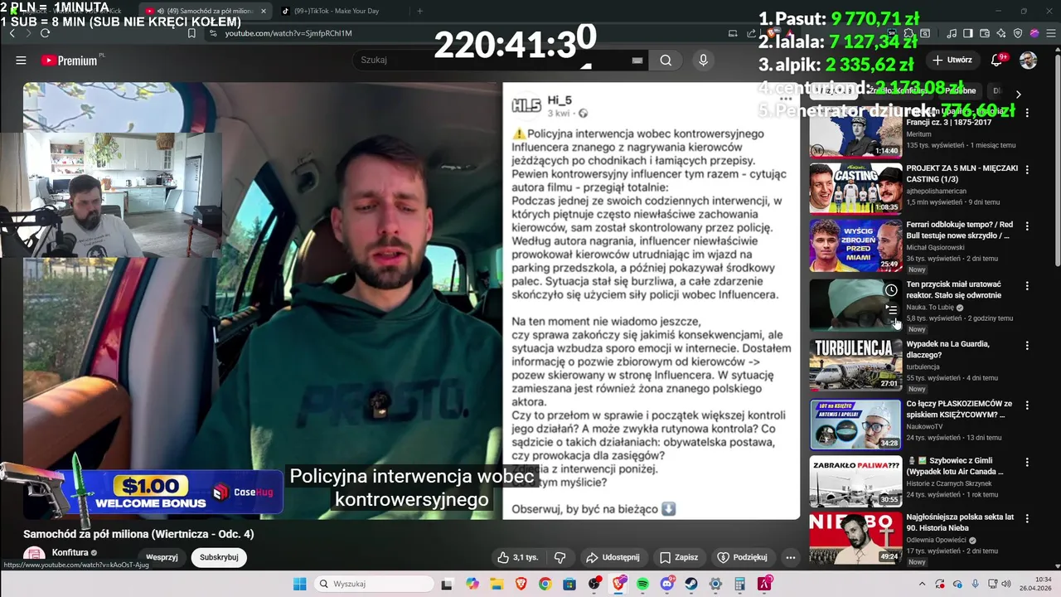Viewport: 1061px width, 597px height.
Task: Open the site settings icon in the address bar
Action: pyautogui.click(x=213, y=33)
